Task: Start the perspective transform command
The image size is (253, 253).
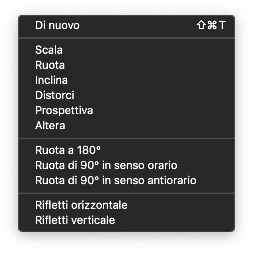Action: coord(64,111)
